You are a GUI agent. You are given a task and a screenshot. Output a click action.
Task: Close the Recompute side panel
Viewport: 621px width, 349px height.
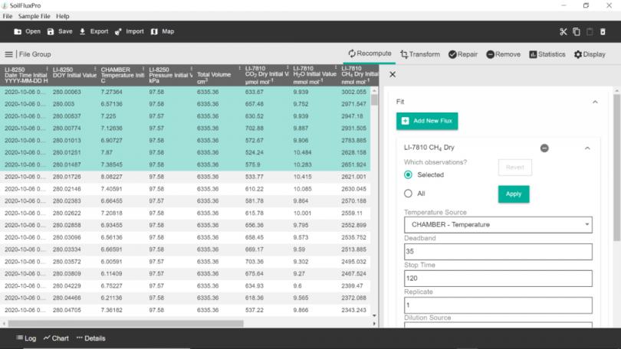pyautogui.click(x=393, y=74)
